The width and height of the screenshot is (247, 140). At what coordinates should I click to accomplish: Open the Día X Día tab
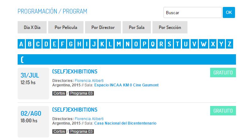(x=32, y=27)
